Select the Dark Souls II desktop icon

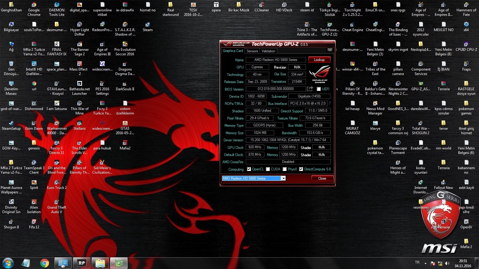coord(125,86)
